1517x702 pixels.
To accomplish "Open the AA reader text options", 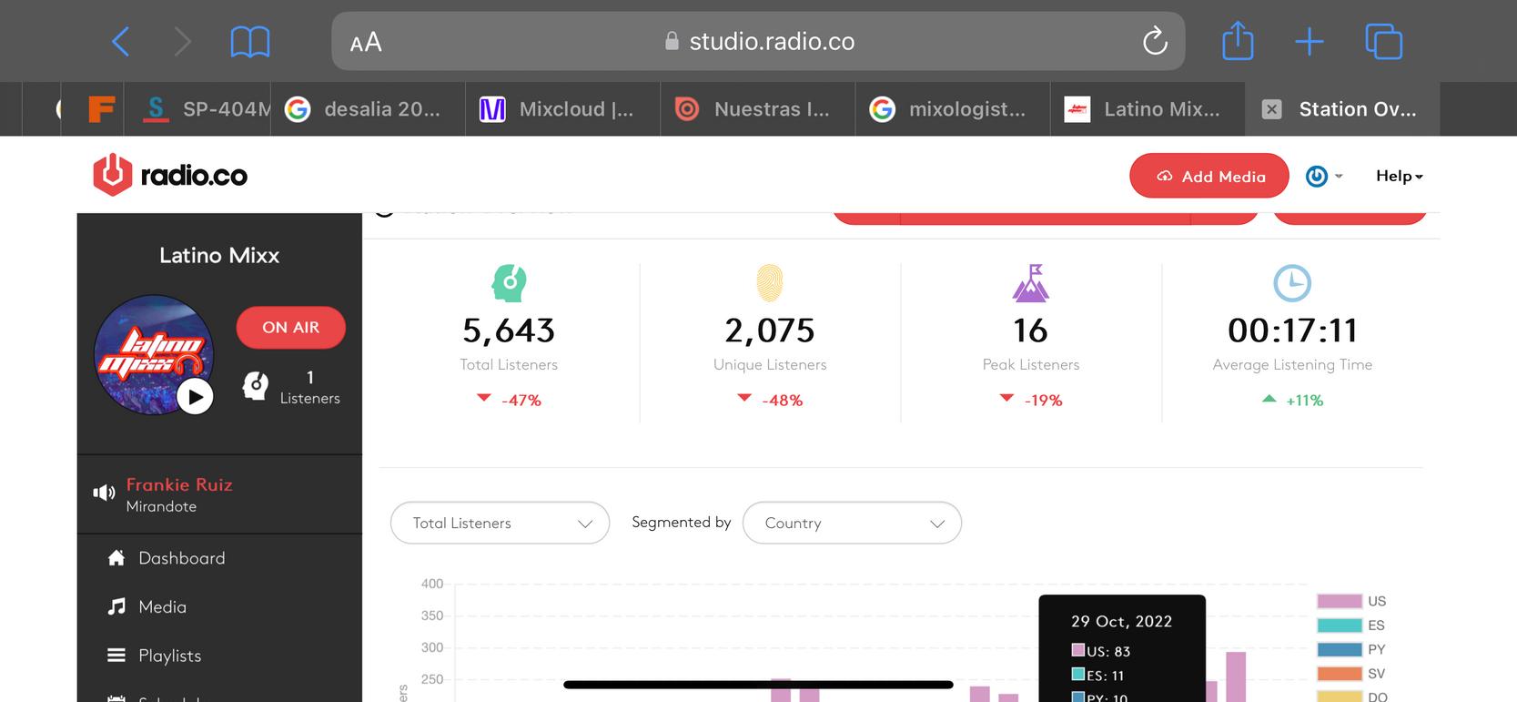I will click(x=366, y=43).
